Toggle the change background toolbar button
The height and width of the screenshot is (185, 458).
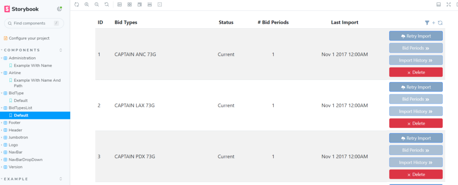pos(119,4)
